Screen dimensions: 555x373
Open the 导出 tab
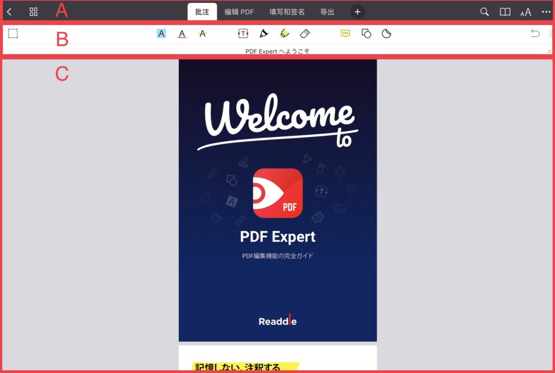pyautogui.click(x=327, y=12)
